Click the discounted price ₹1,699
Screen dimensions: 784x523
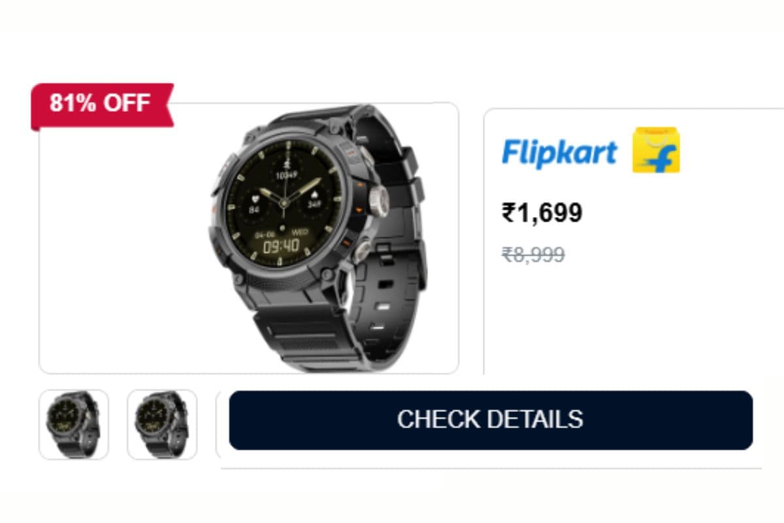click(x=542, y=212)
